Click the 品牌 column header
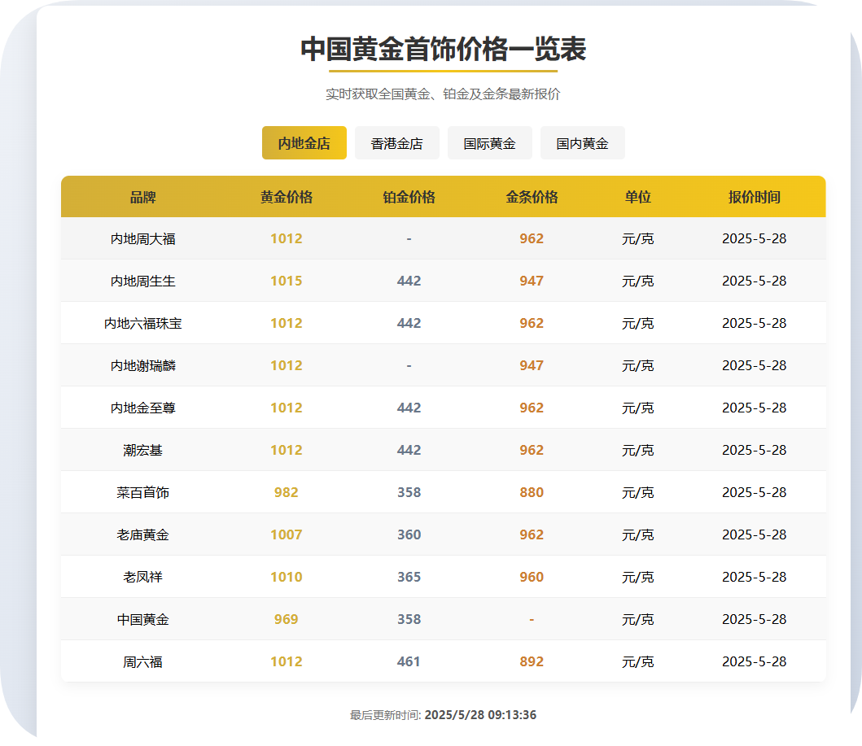 (x=143, y=197)
